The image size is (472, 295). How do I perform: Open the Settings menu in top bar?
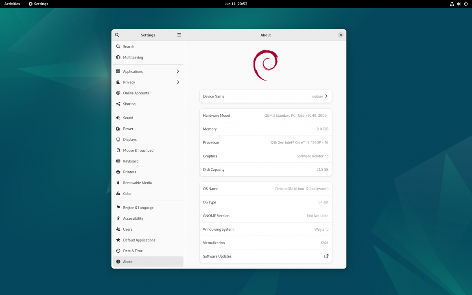coord(38,4)
